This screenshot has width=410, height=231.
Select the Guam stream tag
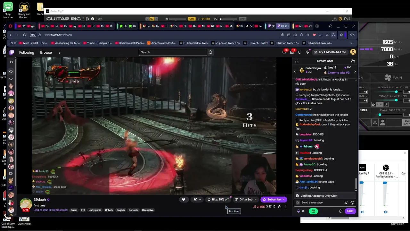pos(74,210)
